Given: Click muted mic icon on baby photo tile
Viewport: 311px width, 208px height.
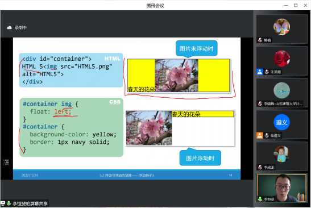Looking at the screenshot, I should tap(260, 167).
